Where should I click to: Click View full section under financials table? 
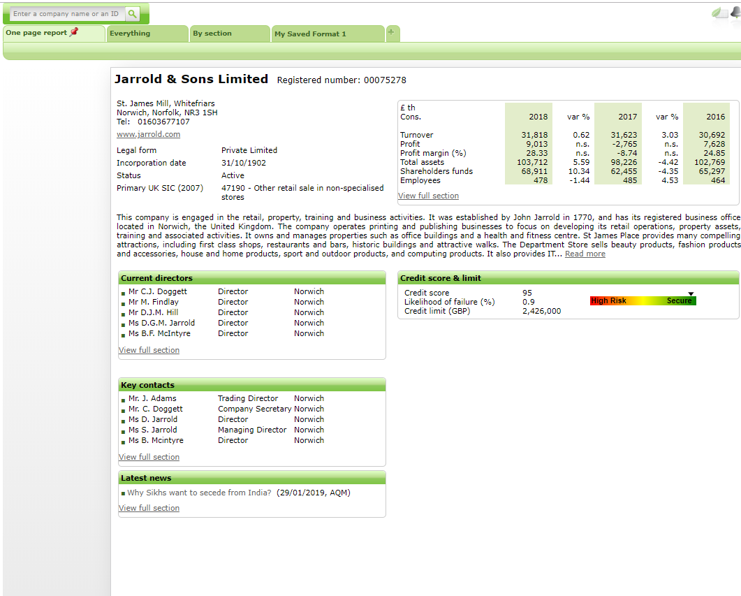pyautogui.click(x=428, y=196)
